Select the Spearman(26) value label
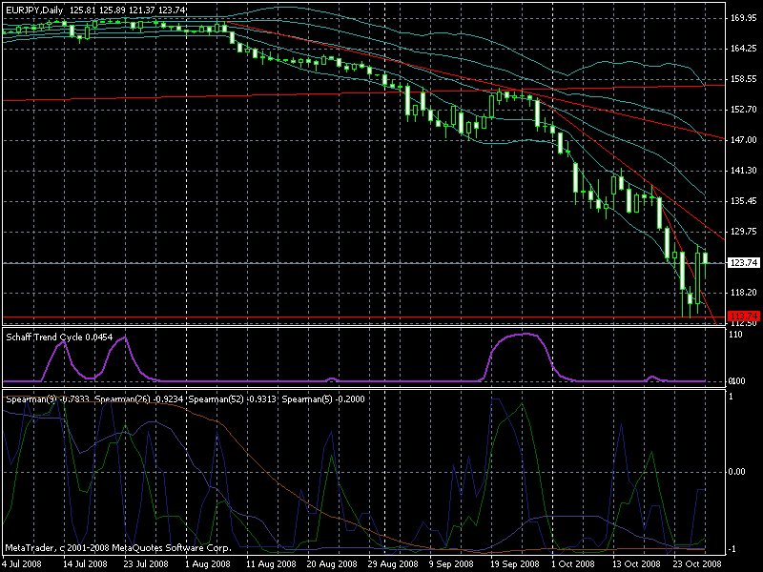Viewport: 763px width, 572px height. (139, 399)
